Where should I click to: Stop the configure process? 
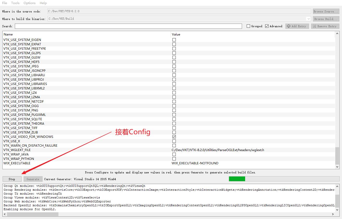12,179
